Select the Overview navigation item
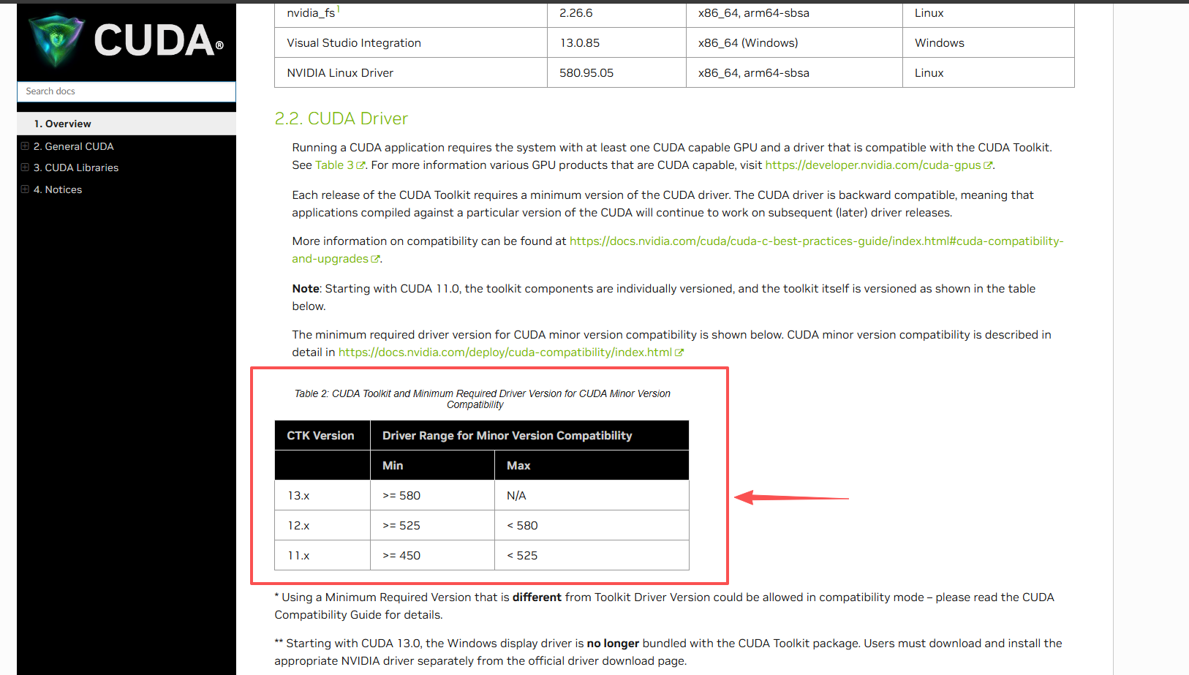The image size is (1189, 675). point(63,124)
